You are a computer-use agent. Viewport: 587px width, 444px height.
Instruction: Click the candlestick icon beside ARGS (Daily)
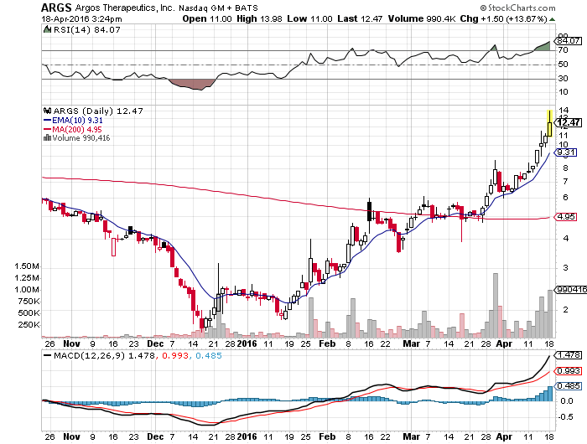coord(47,111)
